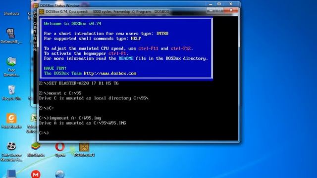The height and width of the screenshot is (178, 317).
Task: Click the 'SET BLASTER=A220 I7 D1 H5 T6' line
Action: click(x=79, y=83)
